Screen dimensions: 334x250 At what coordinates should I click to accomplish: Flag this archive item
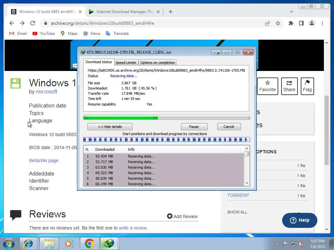(307, 86)
